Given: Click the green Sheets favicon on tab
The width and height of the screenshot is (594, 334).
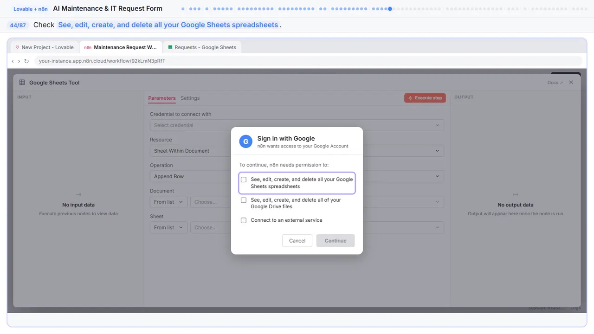Looking at the screenshot, I should pos(170,47).
